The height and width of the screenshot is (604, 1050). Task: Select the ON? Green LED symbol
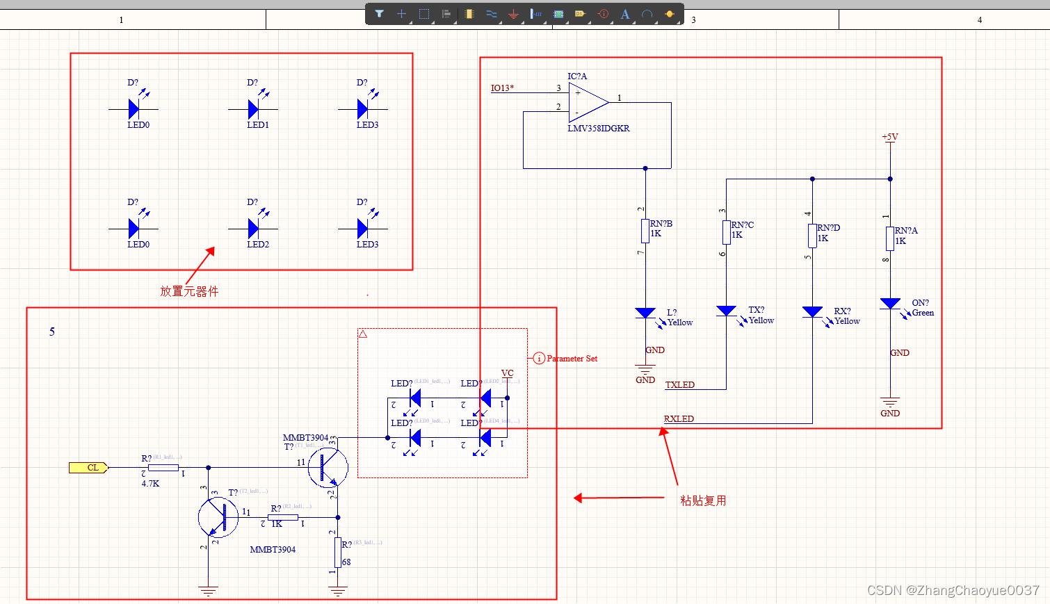(891, 305)
